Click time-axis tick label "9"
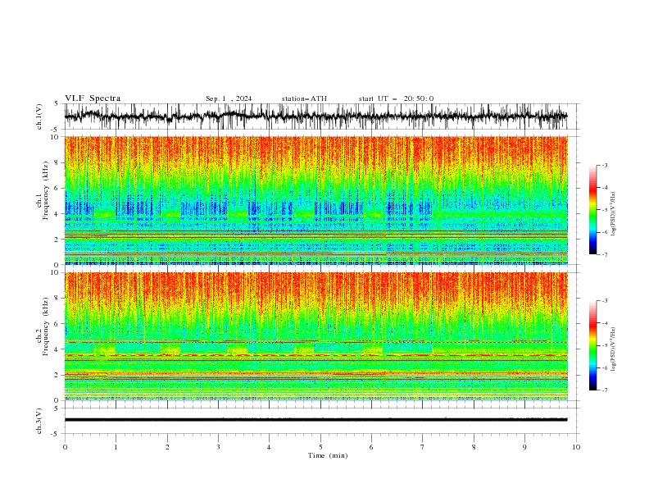The height and width of the screenshot is (502, 649). click(524, 447)
